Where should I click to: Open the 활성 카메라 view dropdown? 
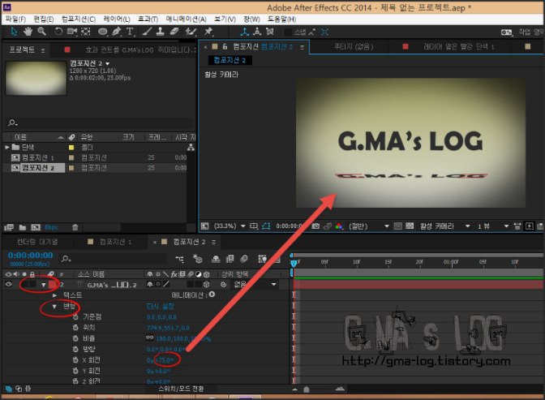tap(445, 226)
